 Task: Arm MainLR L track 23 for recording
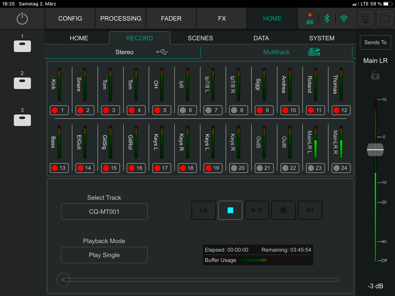pos(315,168)
